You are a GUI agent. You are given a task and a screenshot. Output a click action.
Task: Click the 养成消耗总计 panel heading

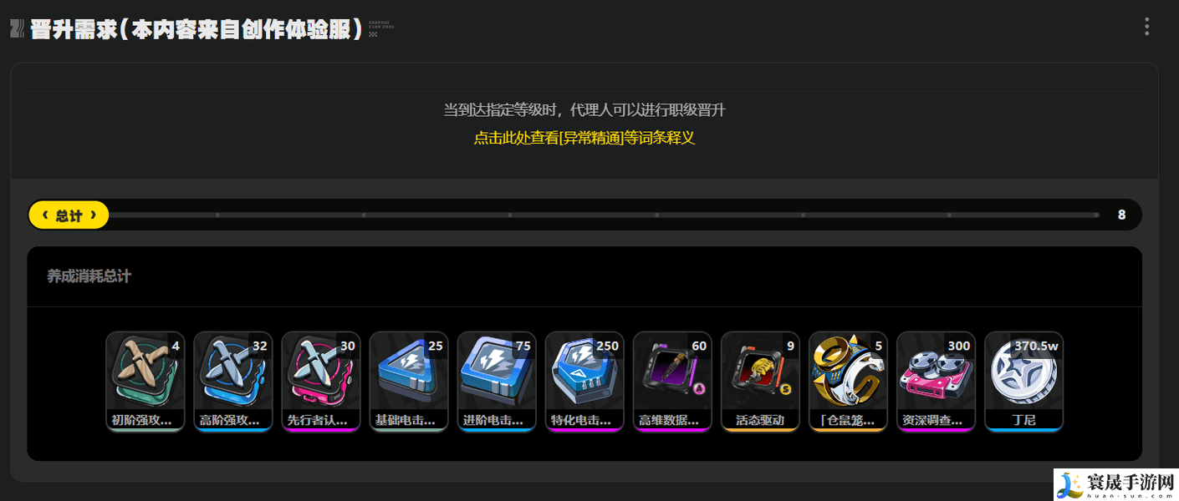pyautogui.click(x=89, y=276)
